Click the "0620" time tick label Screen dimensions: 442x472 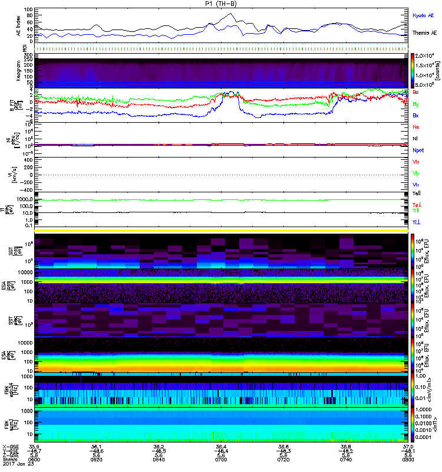[x=96, y=460]
